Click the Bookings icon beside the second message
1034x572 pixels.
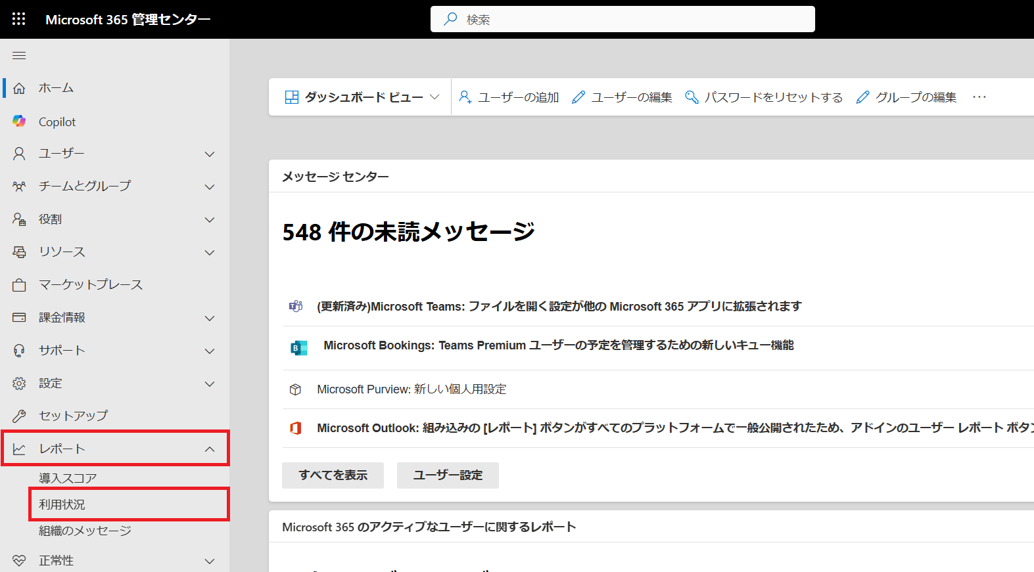pyautogui.click(x=299, y=348)
